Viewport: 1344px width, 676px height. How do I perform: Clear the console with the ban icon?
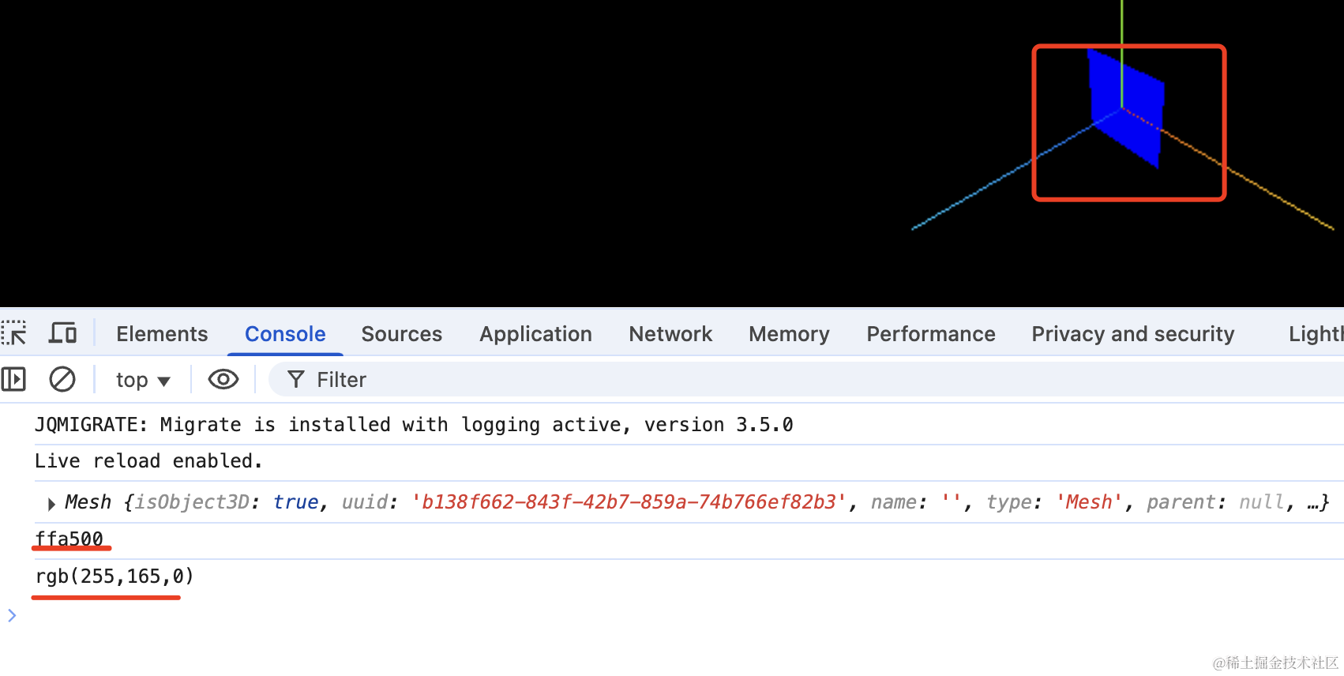coord(62,380)
